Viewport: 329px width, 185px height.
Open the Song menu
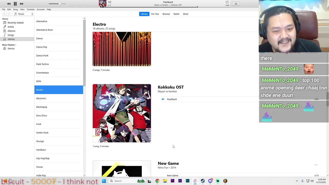tap(15, 10)
